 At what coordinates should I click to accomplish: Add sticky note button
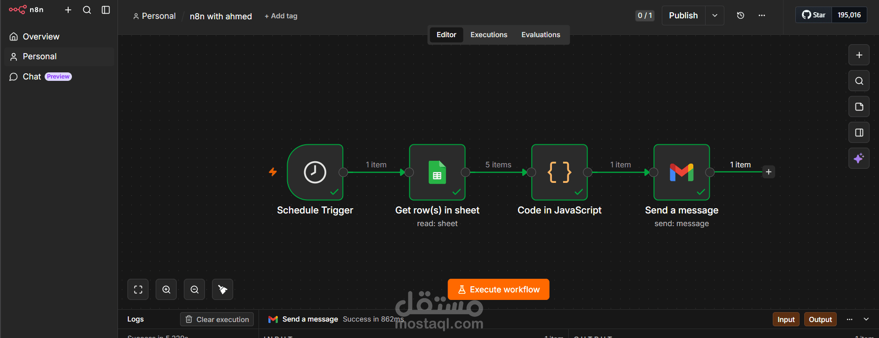859,107
